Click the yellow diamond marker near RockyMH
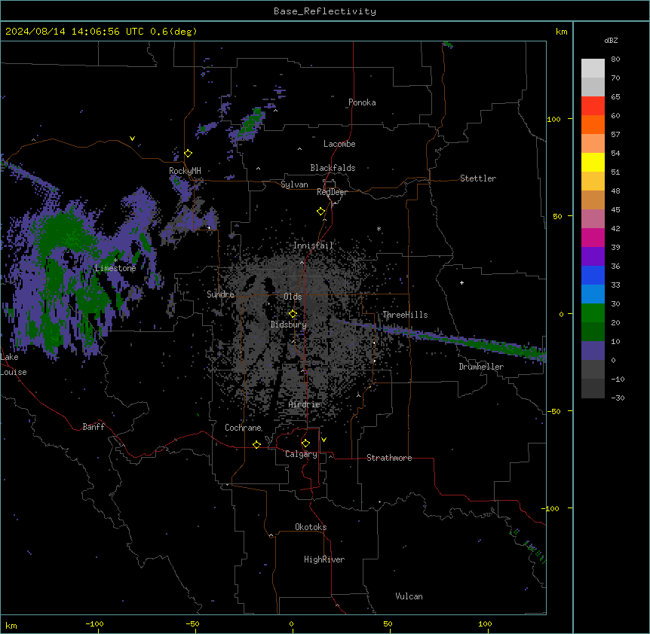The image size is (650, 634). coord(189,154)
